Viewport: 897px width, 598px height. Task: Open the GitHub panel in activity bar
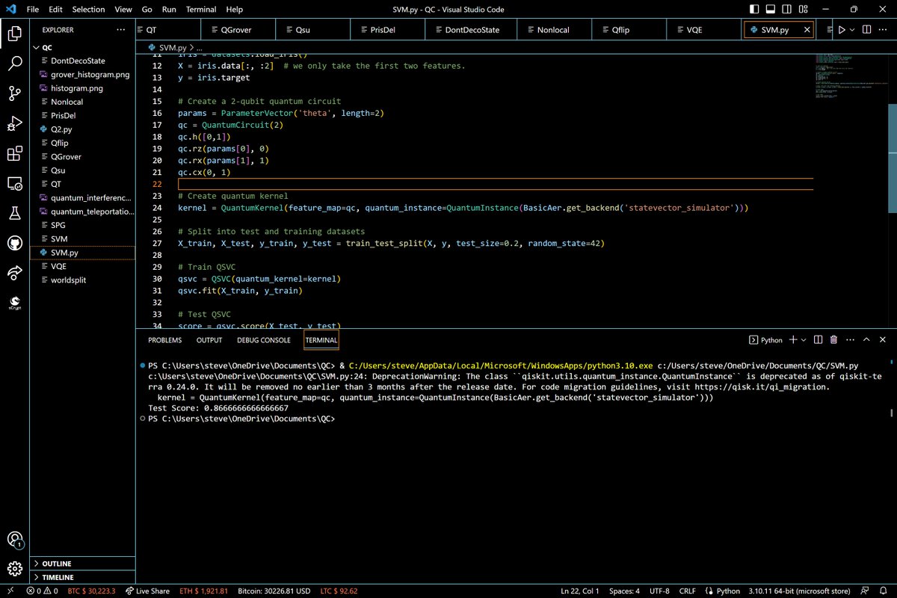(14, 244)
